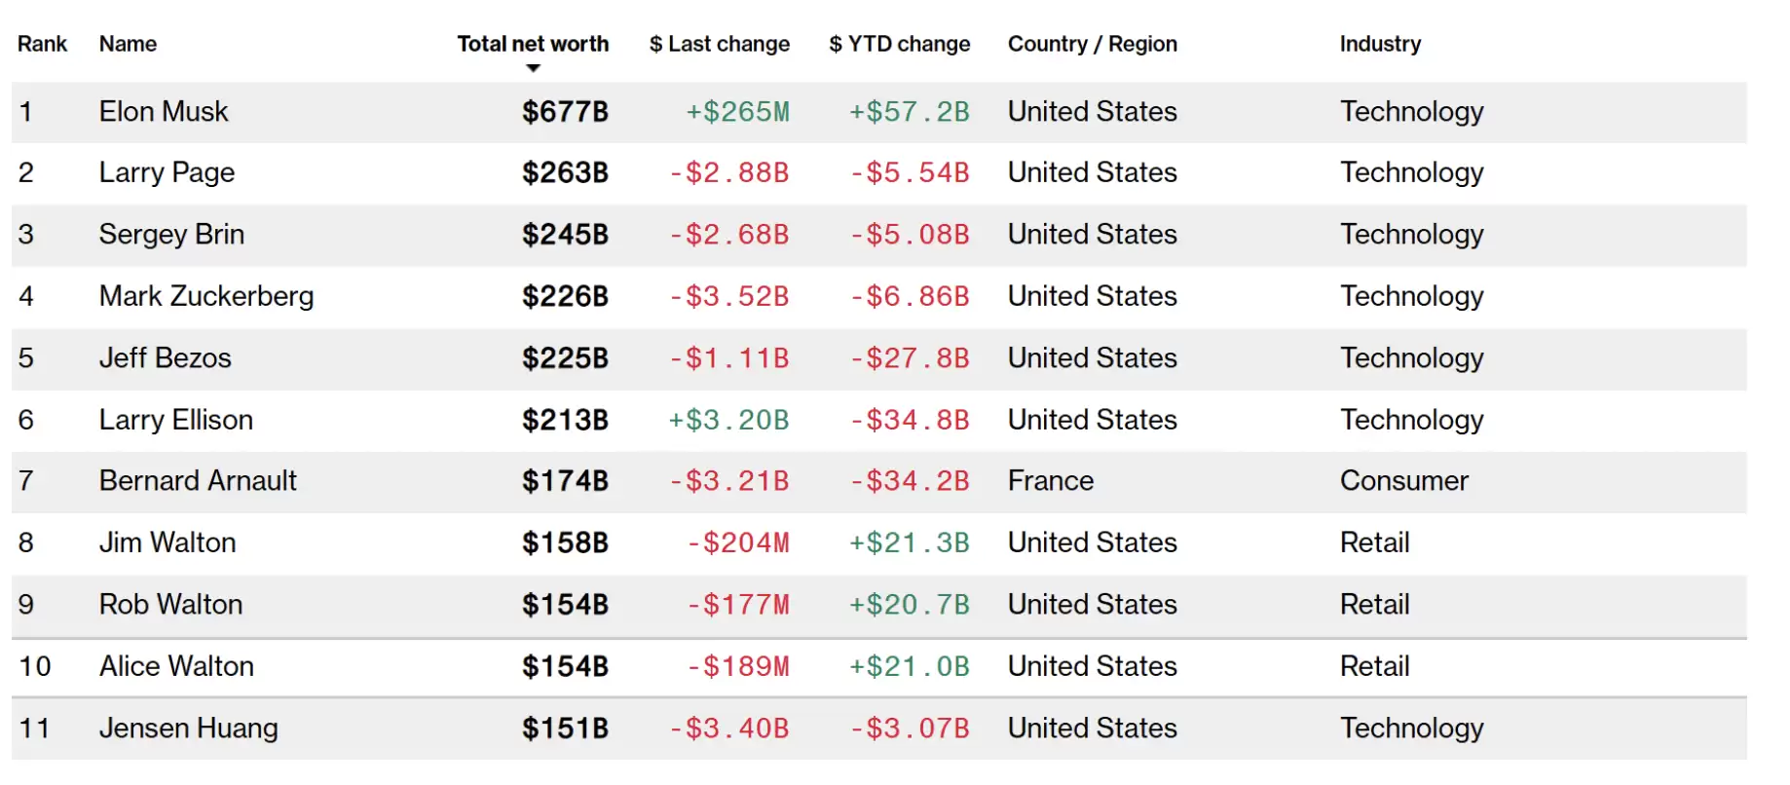This screenshot has width=1790, height=785.
Task: Click the Name column header
Action: pos(128,44)
